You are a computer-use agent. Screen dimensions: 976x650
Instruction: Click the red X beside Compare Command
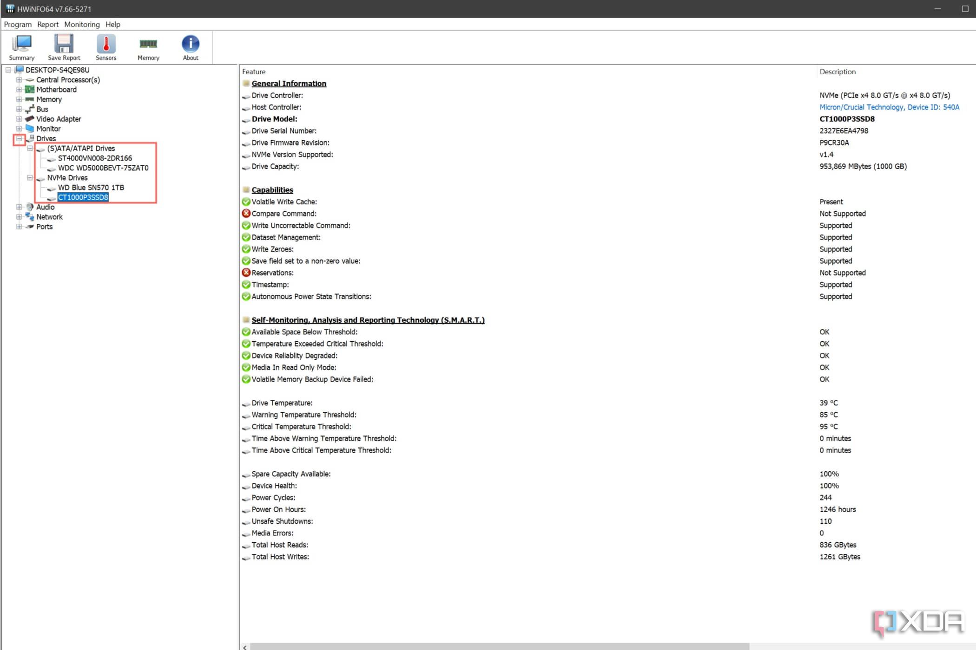(246, 214)
